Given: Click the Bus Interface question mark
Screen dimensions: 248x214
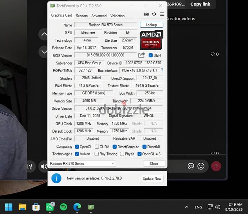Looking at the screenshot, I should (x=162, y=70).
